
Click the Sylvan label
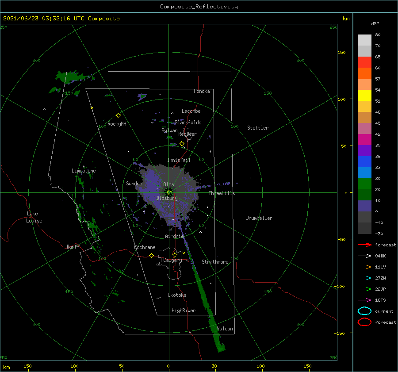(169, 130)
